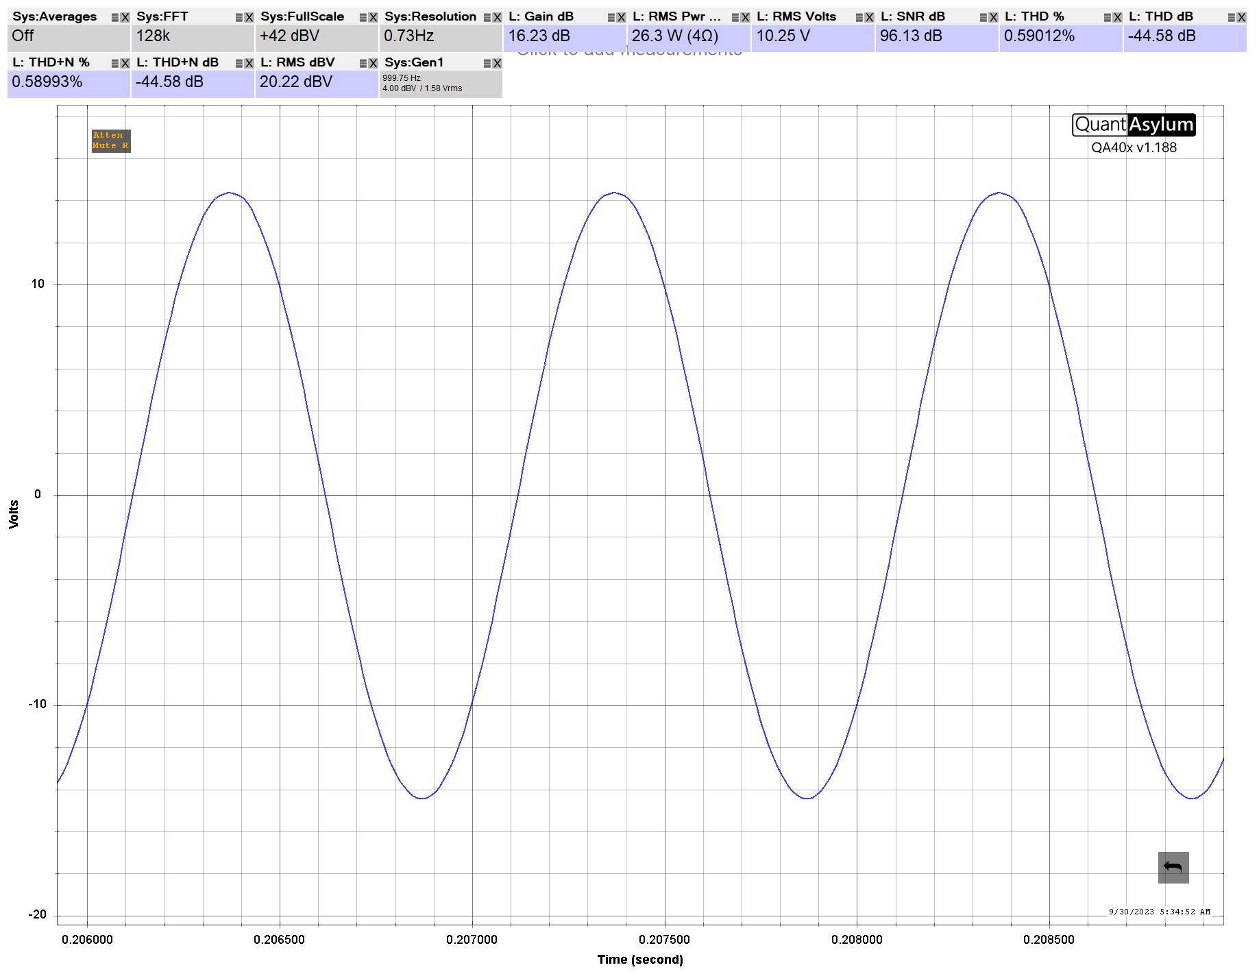The height and width of the screenshot is (974, 1259).
Task: Click the 9/30/2023 5:34:52 AM timestamp
Action: click(1160, 912)
